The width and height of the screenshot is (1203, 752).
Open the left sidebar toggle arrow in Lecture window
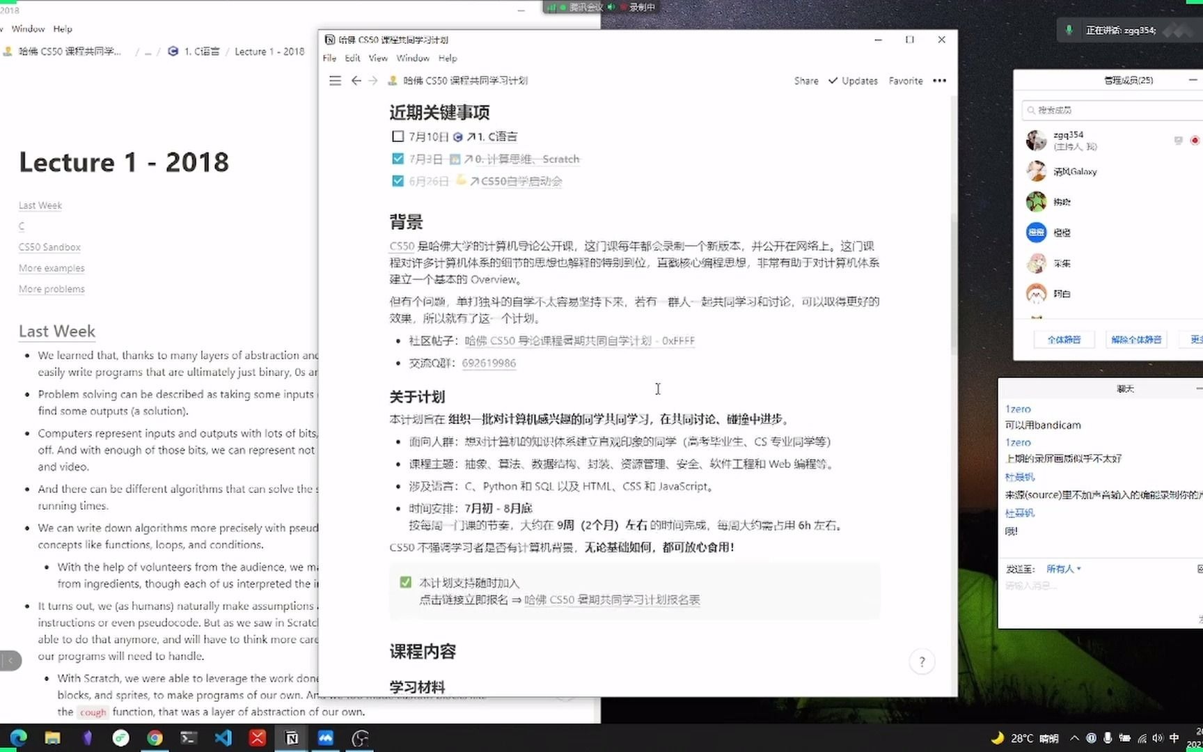(10, 660)
